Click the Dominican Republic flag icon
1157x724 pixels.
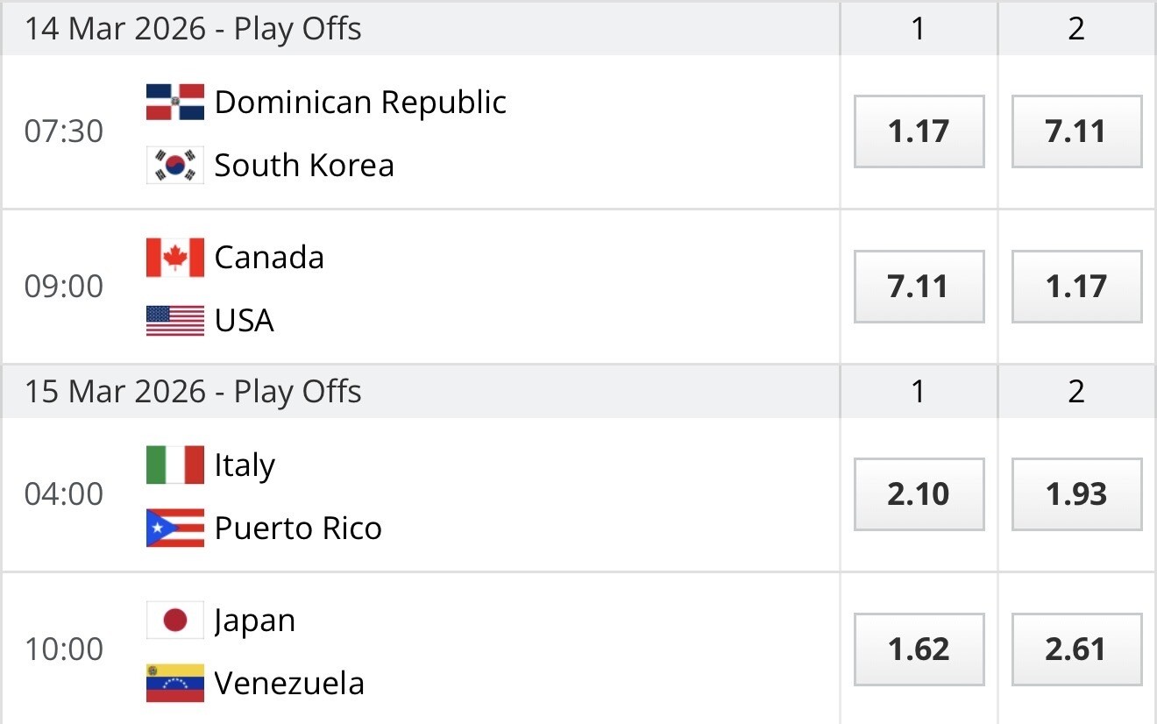[175, 103]
